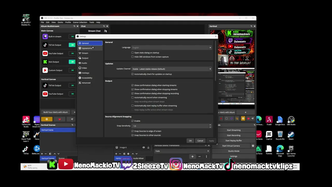Click the red heart button in Aitum Multistream dock
This screenshot has width=332, height=187.
[59, 119]
